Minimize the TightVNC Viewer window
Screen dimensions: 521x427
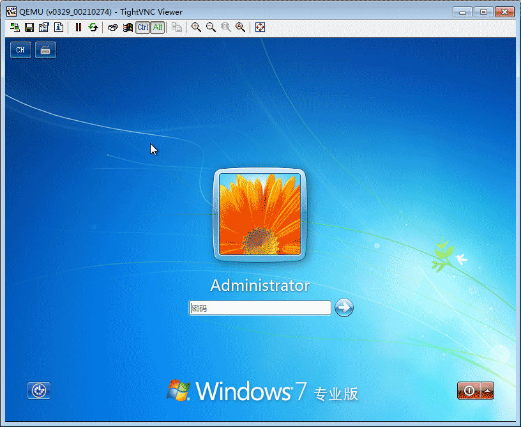pos(462,12)
